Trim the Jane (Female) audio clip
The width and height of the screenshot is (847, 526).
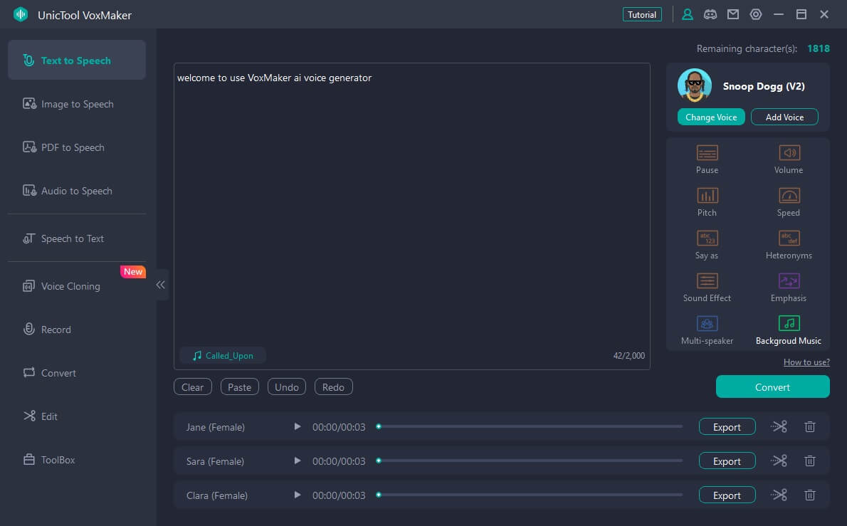coord(779,426)
